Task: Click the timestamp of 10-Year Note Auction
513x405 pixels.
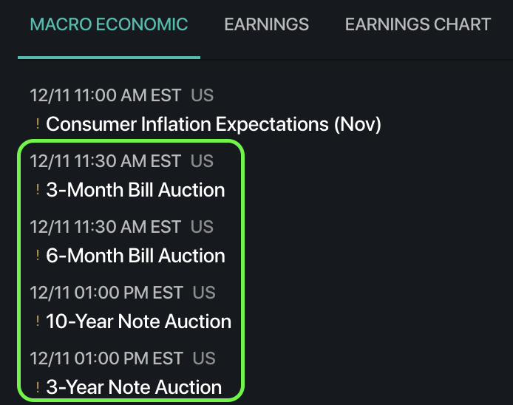Action: pos(106,293)
